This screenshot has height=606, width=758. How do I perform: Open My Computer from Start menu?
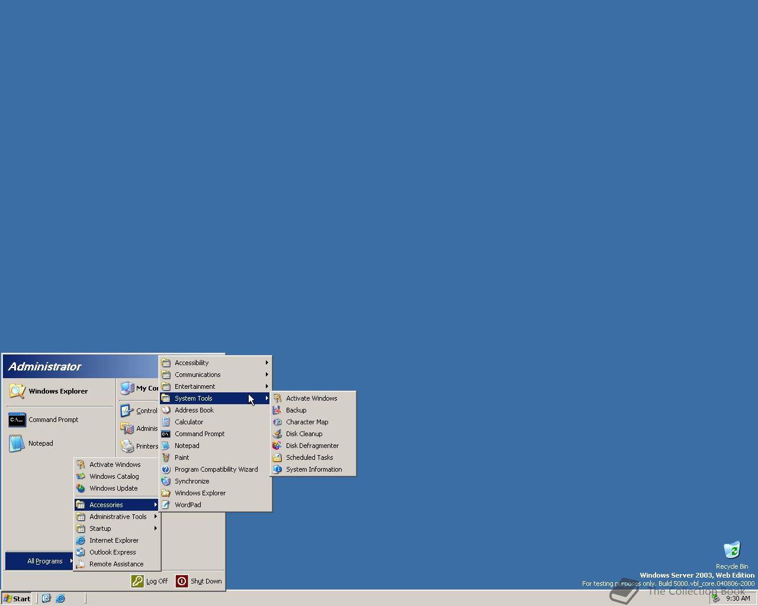pyautogui.click(x=139, y=388)
